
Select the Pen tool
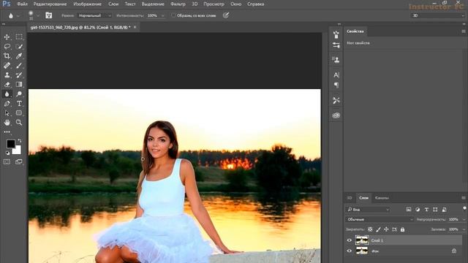[x=7, y=104]
